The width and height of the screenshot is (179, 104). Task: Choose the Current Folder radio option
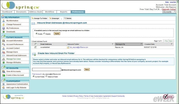(x=34, y=77)
